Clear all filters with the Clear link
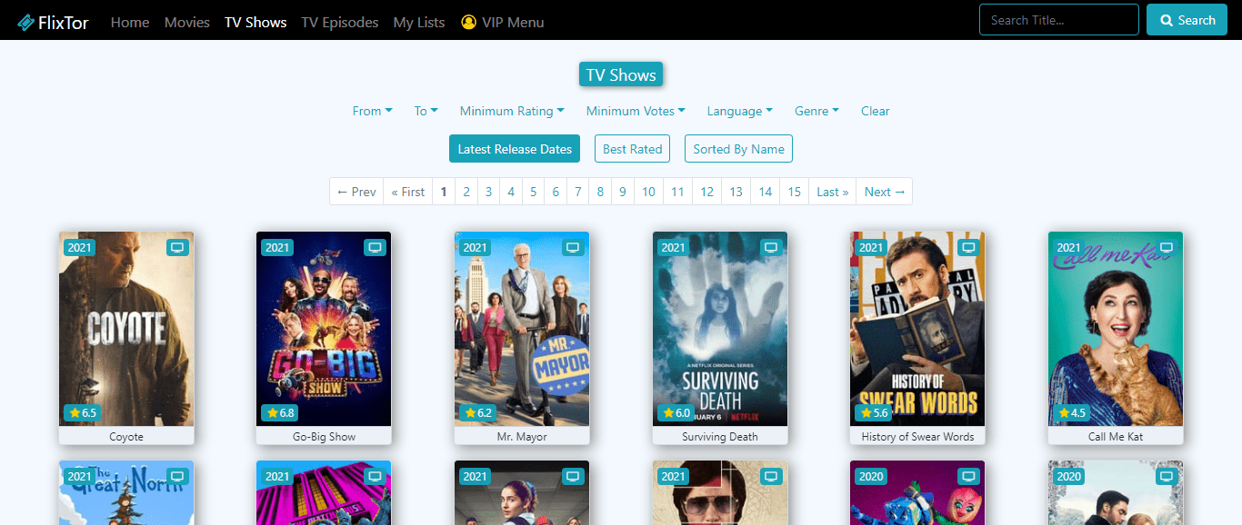Viewport: 1242px width, 525px height. point(876,111)
